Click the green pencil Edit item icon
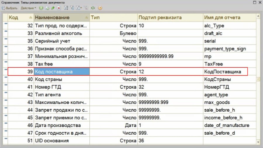Viewport: 263px width, 148px height. [53, 8]
